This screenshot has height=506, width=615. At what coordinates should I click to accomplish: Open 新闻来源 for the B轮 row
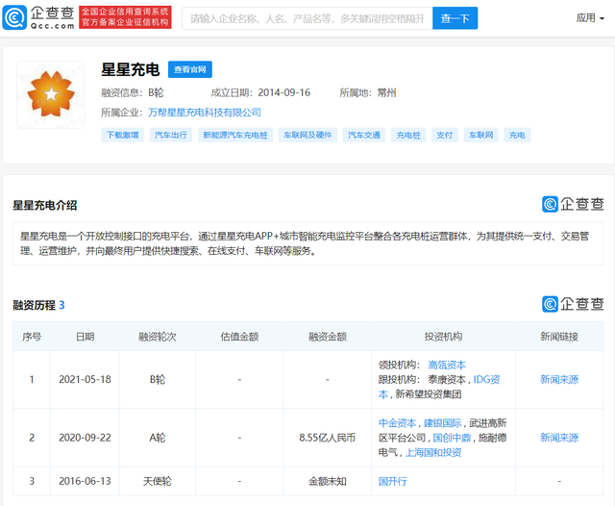pyautogui.click(x=558, y=379)
